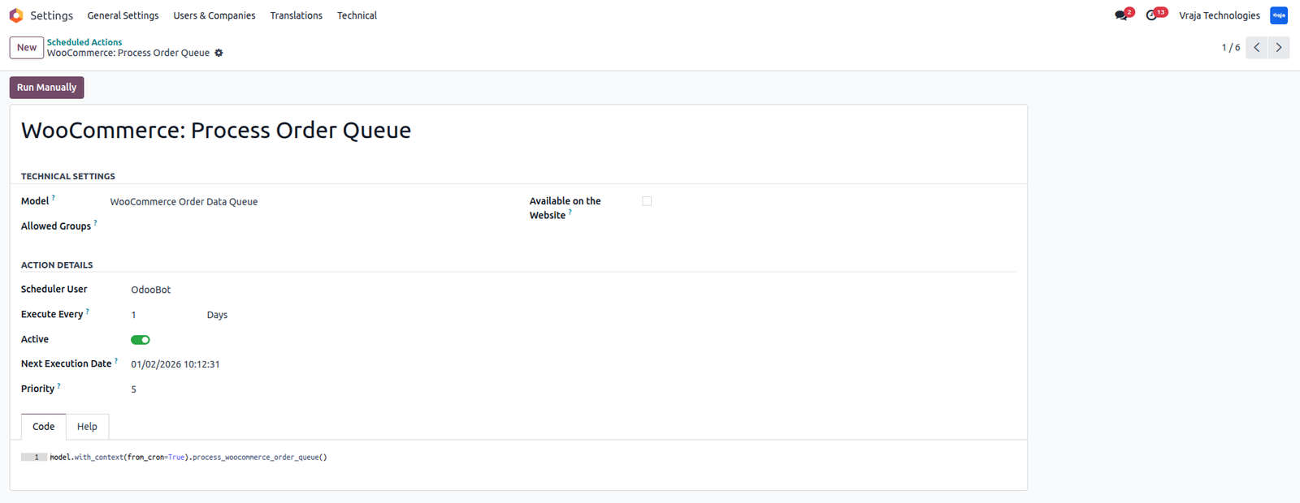Switch to the Help tab
This screenshot has height=503, width=1300.
[87, 427]
